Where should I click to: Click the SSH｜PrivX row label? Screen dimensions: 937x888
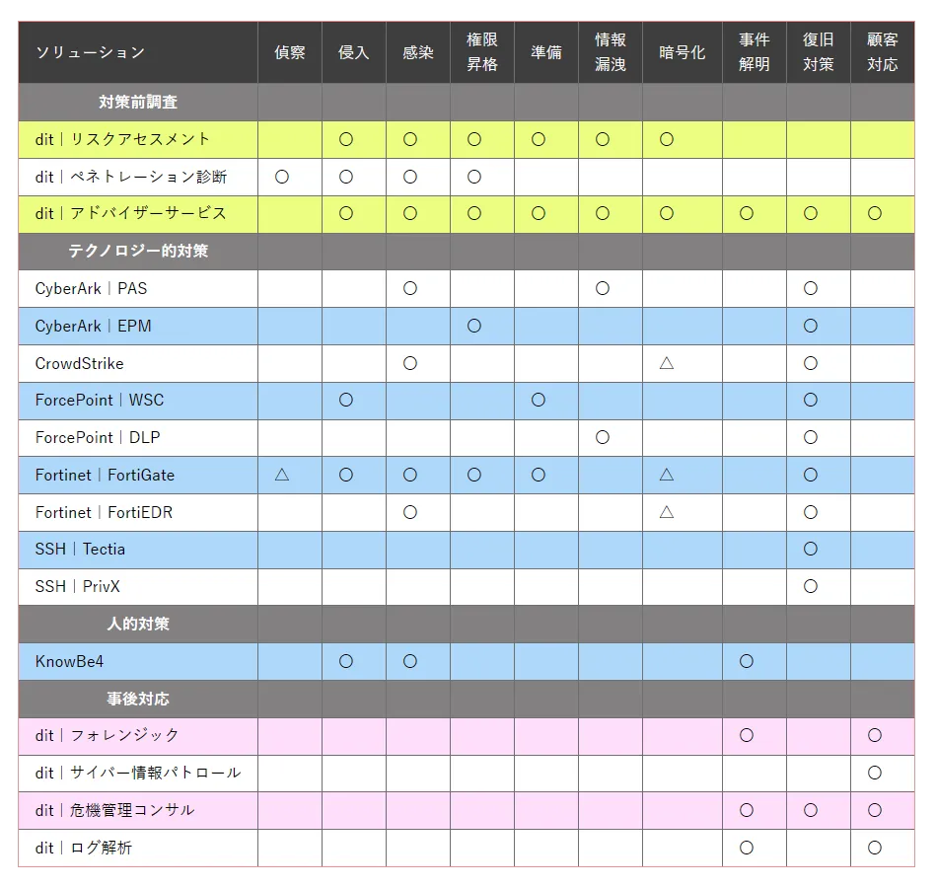78,587
